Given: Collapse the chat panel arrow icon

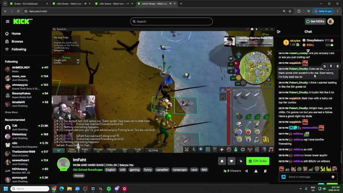Looking at the screenshot, I should (278, 32).
